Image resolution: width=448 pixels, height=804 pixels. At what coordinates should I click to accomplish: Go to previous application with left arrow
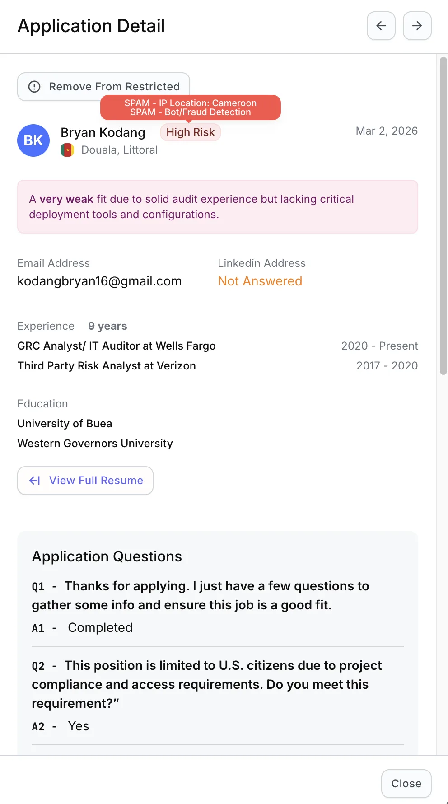click(381, 26)
